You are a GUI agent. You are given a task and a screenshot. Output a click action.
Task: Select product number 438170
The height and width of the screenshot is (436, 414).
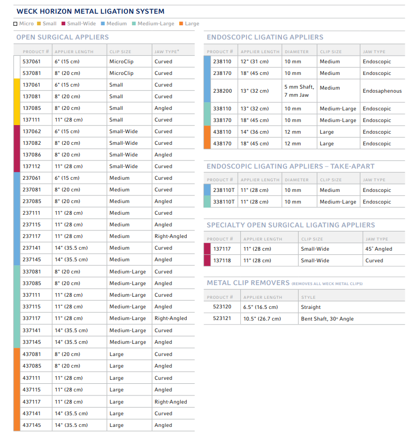click(222, 144)
